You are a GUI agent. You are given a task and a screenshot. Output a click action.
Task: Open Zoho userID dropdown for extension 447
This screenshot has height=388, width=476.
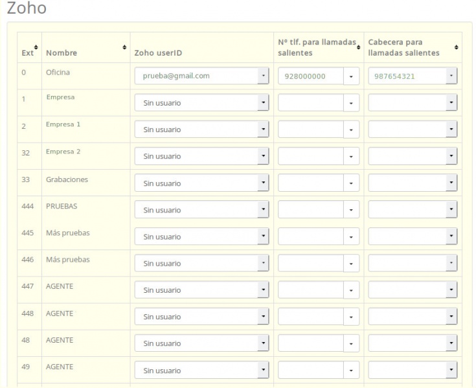[x=201, y=290]
